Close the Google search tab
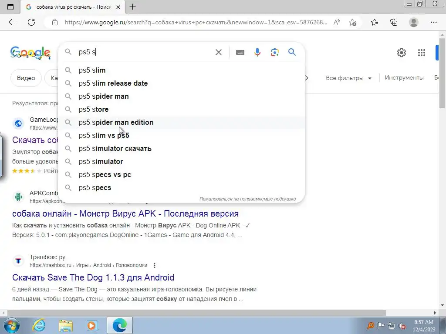446x334 pixels. 118,7
